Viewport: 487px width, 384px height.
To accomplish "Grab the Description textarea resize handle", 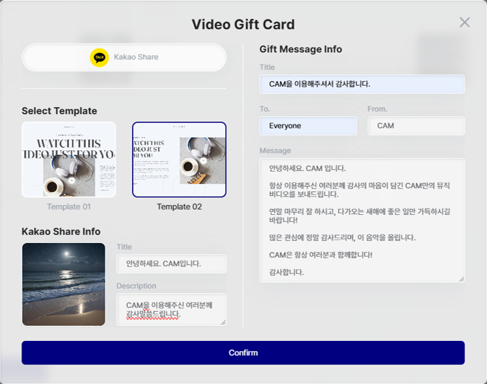I will click(x=223, y=322).
